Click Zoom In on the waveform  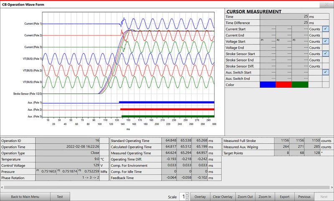point(265,197)
